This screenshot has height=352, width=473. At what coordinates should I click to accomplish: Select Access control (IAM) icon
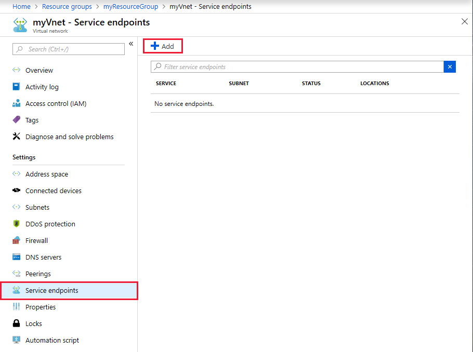coord(16,103)
